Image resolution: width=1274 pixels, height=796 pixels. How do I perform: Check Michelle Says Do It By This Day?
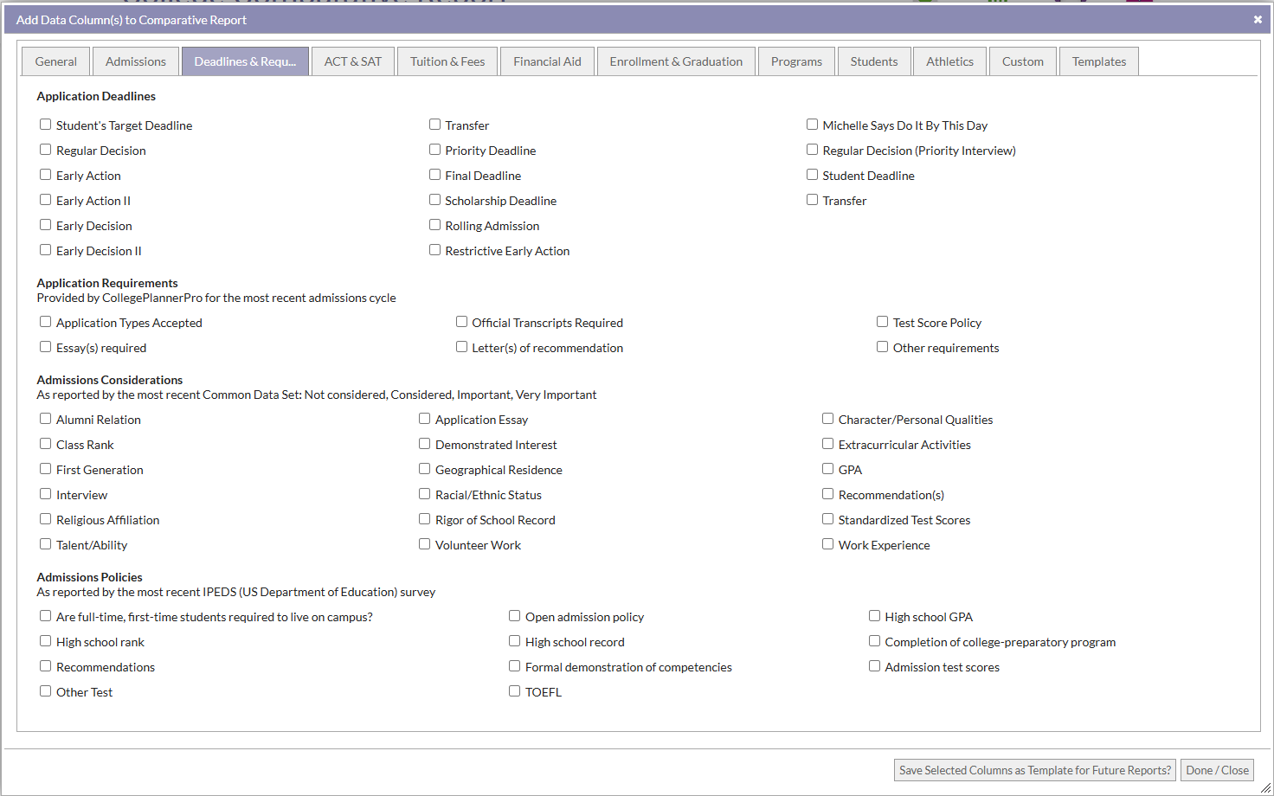coord(812,125)
